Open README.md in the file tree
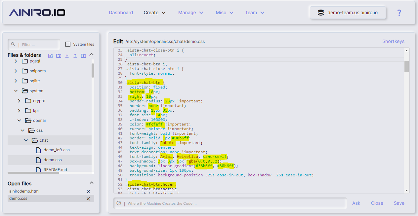Viewport: 418px width, 216px height. pos(55,170)
